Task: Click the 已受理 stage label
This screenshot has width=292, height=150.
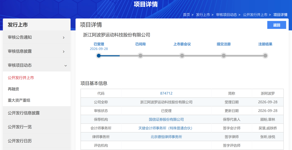Action: click(x=99, y=44)
